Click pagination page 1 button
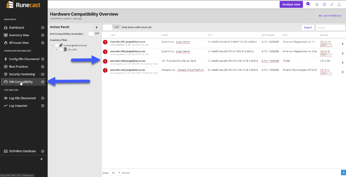 343,172
